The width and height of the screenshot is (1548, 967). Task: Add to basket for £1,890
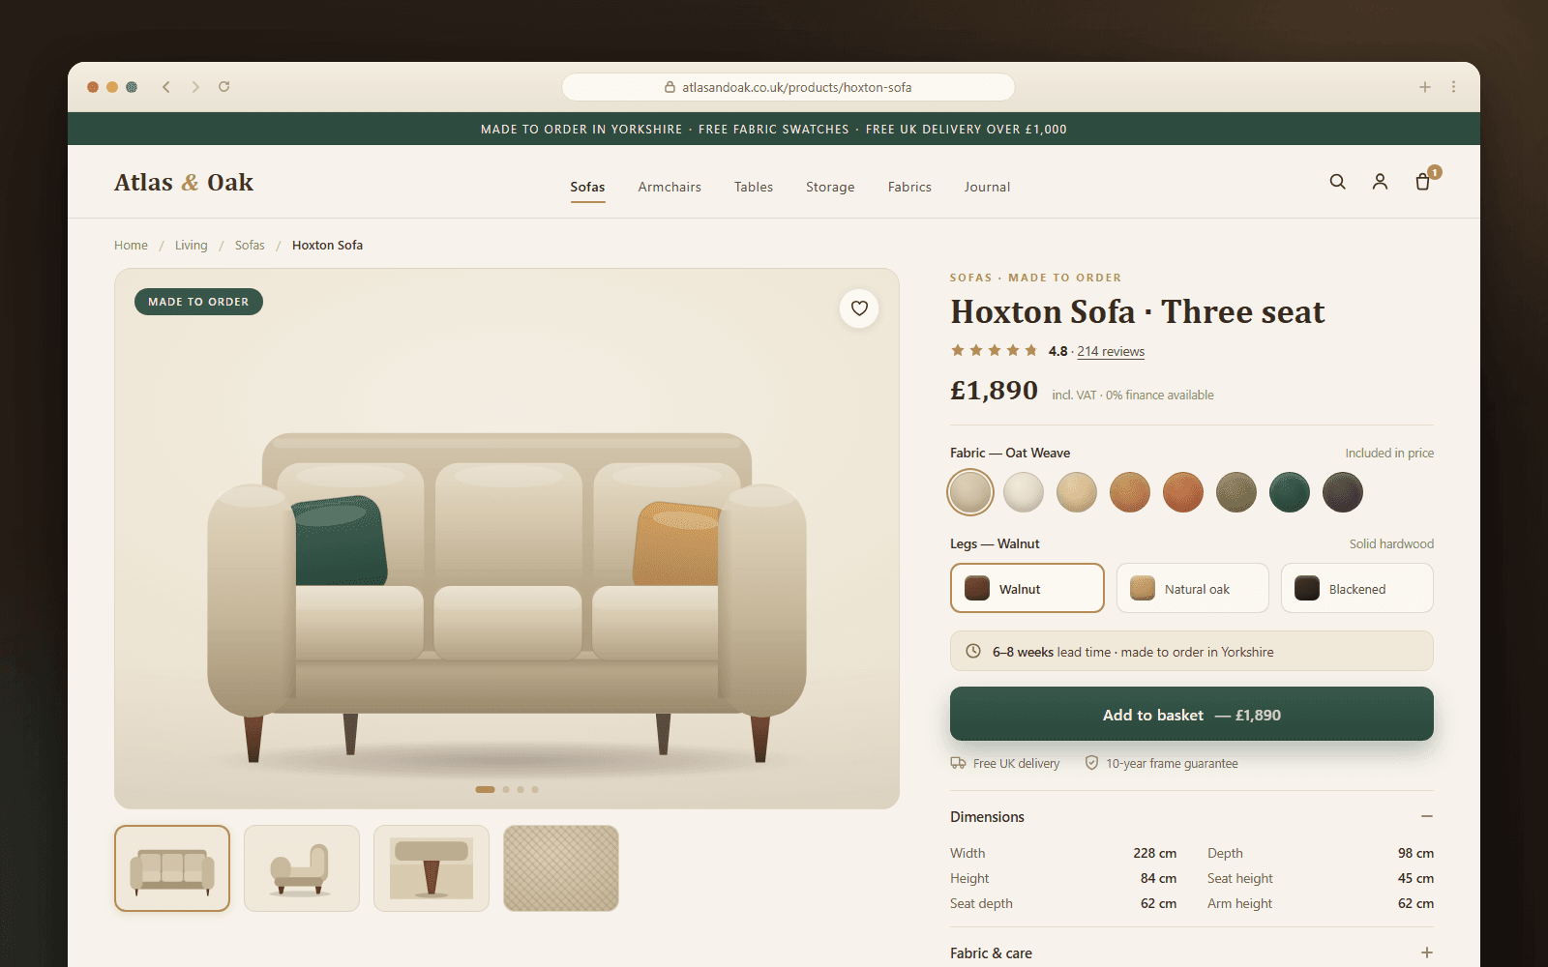tap(1192, 714)
